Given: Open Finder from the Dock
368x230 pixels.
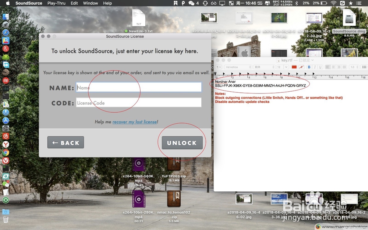Looking at the screenshot, I should pyautogui.click(x=6, y=17).
